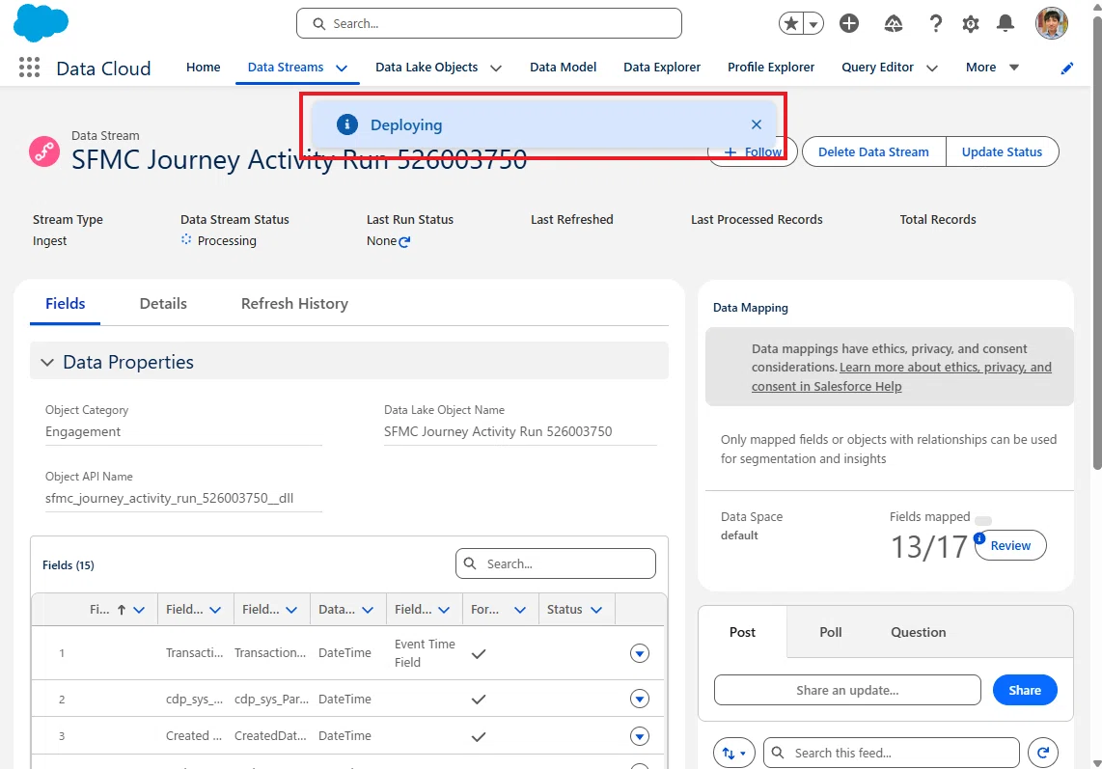Open the More navigation menu
The width and height of the screenshot is (1102, 769).
(992, 68)
